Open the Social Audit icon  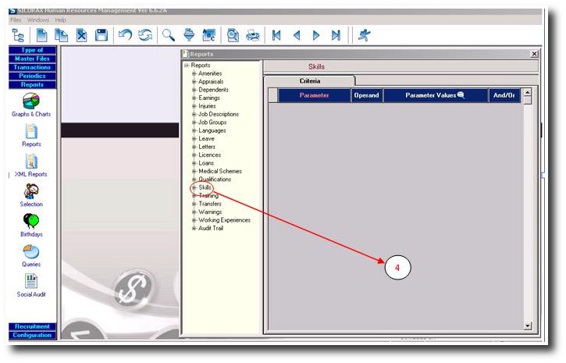tap(31, 282)
